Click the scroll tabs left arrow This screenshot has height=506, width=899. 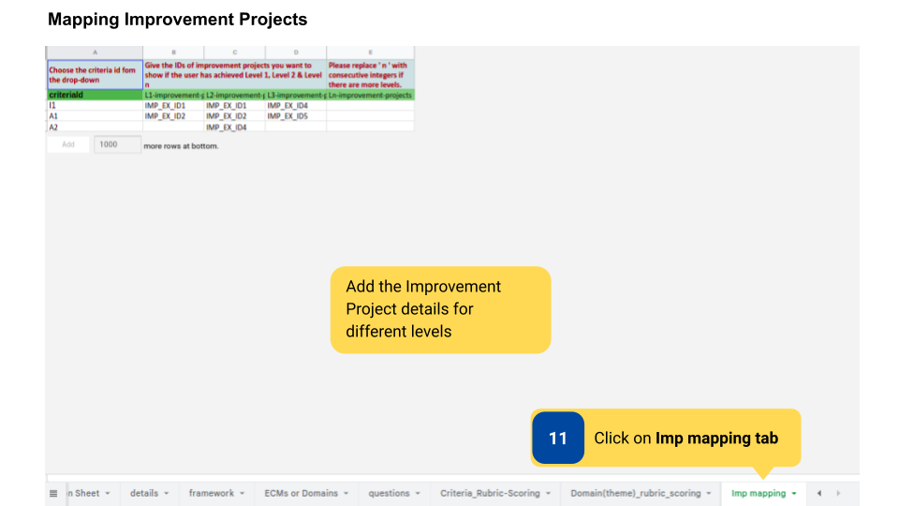click(x=819, y=493)
